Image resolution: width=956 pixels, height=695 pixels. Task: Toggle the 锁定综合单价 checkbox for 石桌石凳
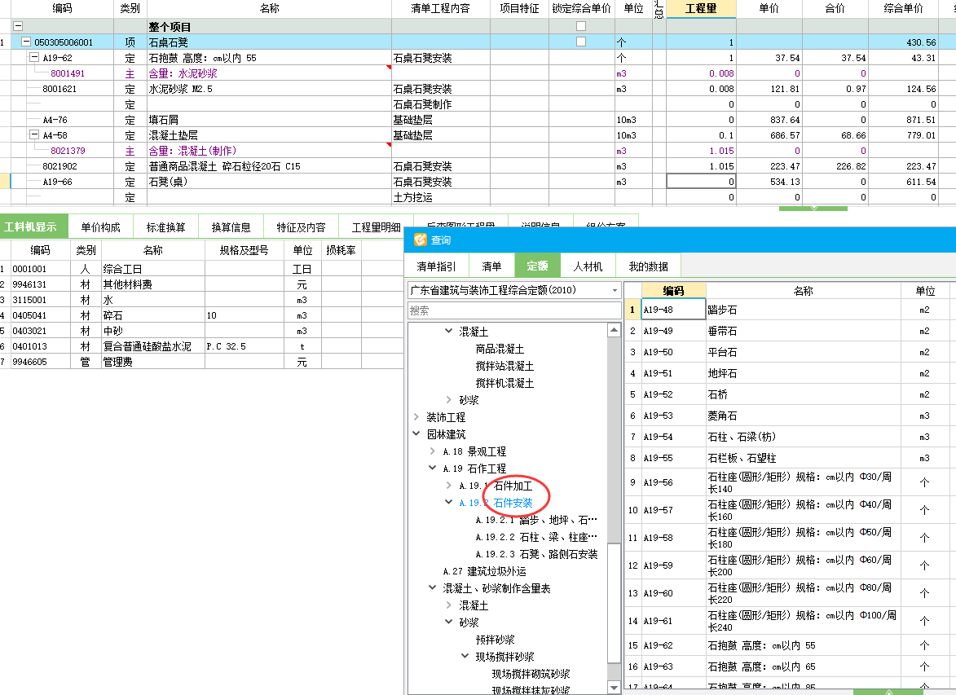(581, 41)
